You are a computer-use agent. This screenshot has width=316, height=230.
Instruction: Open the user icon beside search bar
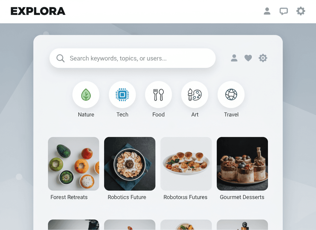pos(234,58)
